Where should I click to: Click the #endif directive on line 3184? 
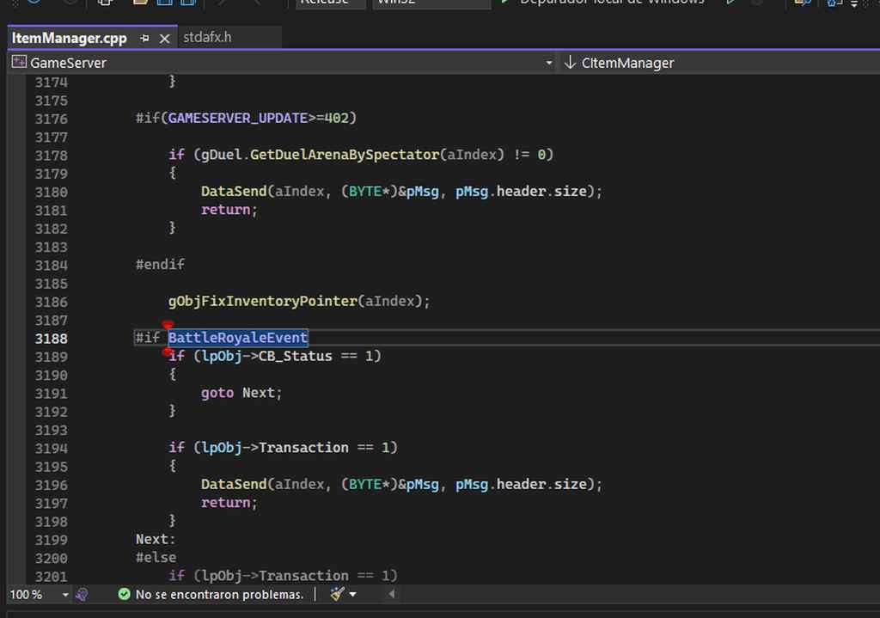(x=160, y=265)
